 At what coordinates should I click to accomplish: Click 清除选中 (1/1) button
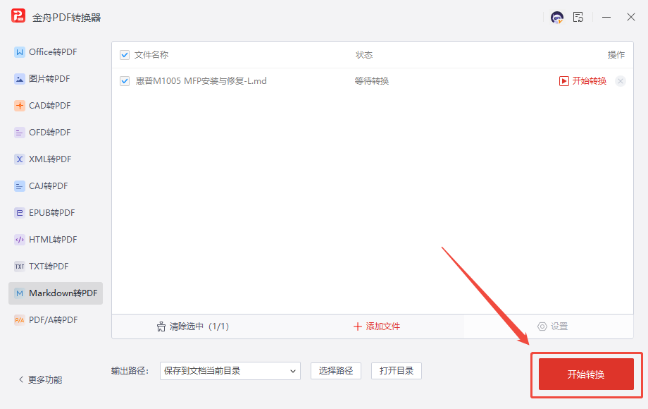click(x=192, y=326)
